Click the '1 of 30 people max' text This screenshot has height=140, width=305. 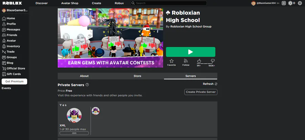[x=73, y=129]
